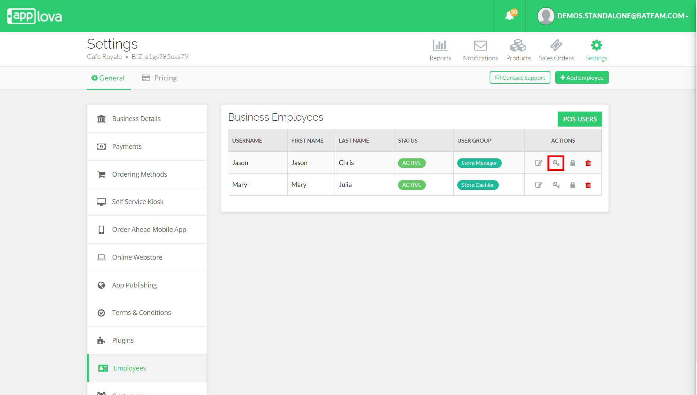Open POS USERS list
The width and height of the screenshot is (697, 395).
tap(579, 119)
